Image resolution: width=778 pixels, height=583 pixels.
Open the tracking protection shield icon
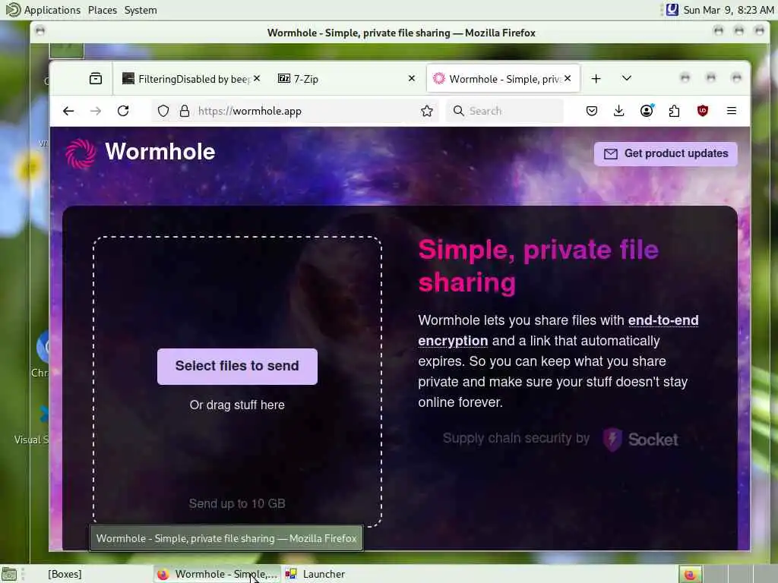pyautogui.click(x=163, y=111)
